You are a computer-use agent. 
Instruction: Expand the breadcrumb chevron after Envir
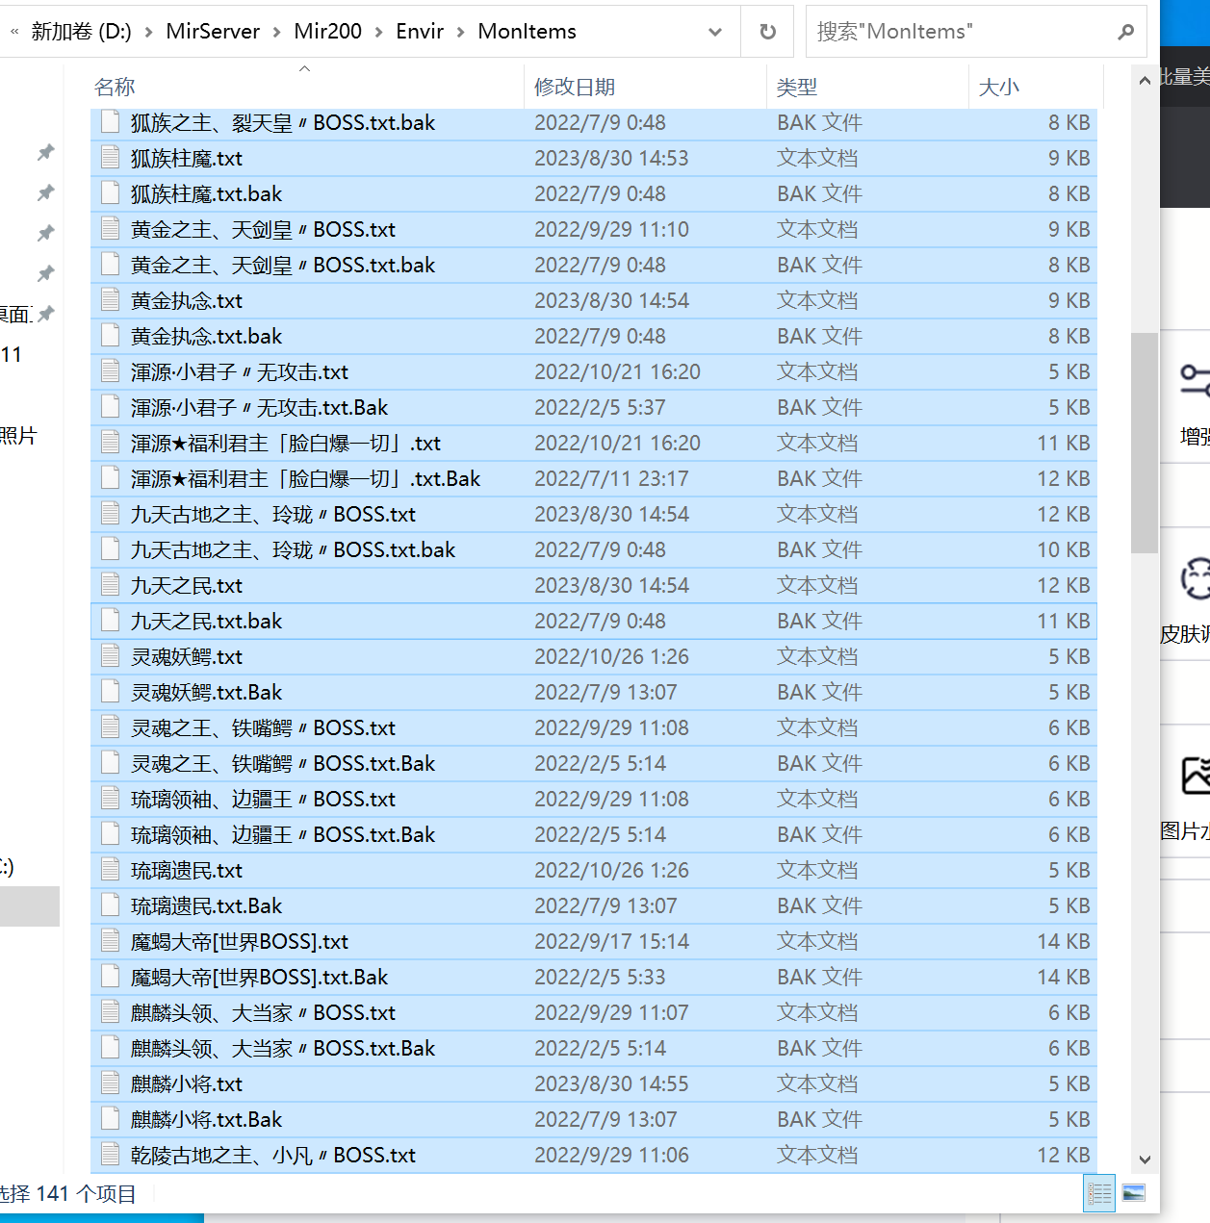(460, 32)
